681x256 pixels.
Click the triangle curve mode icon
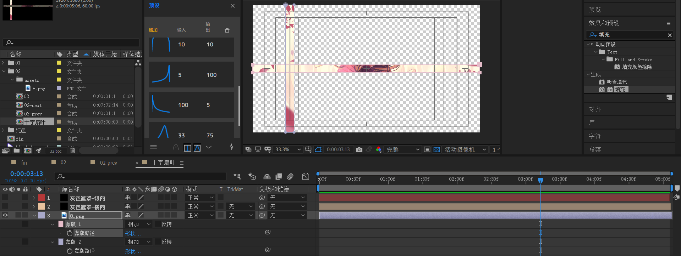[x=197, y=148]
